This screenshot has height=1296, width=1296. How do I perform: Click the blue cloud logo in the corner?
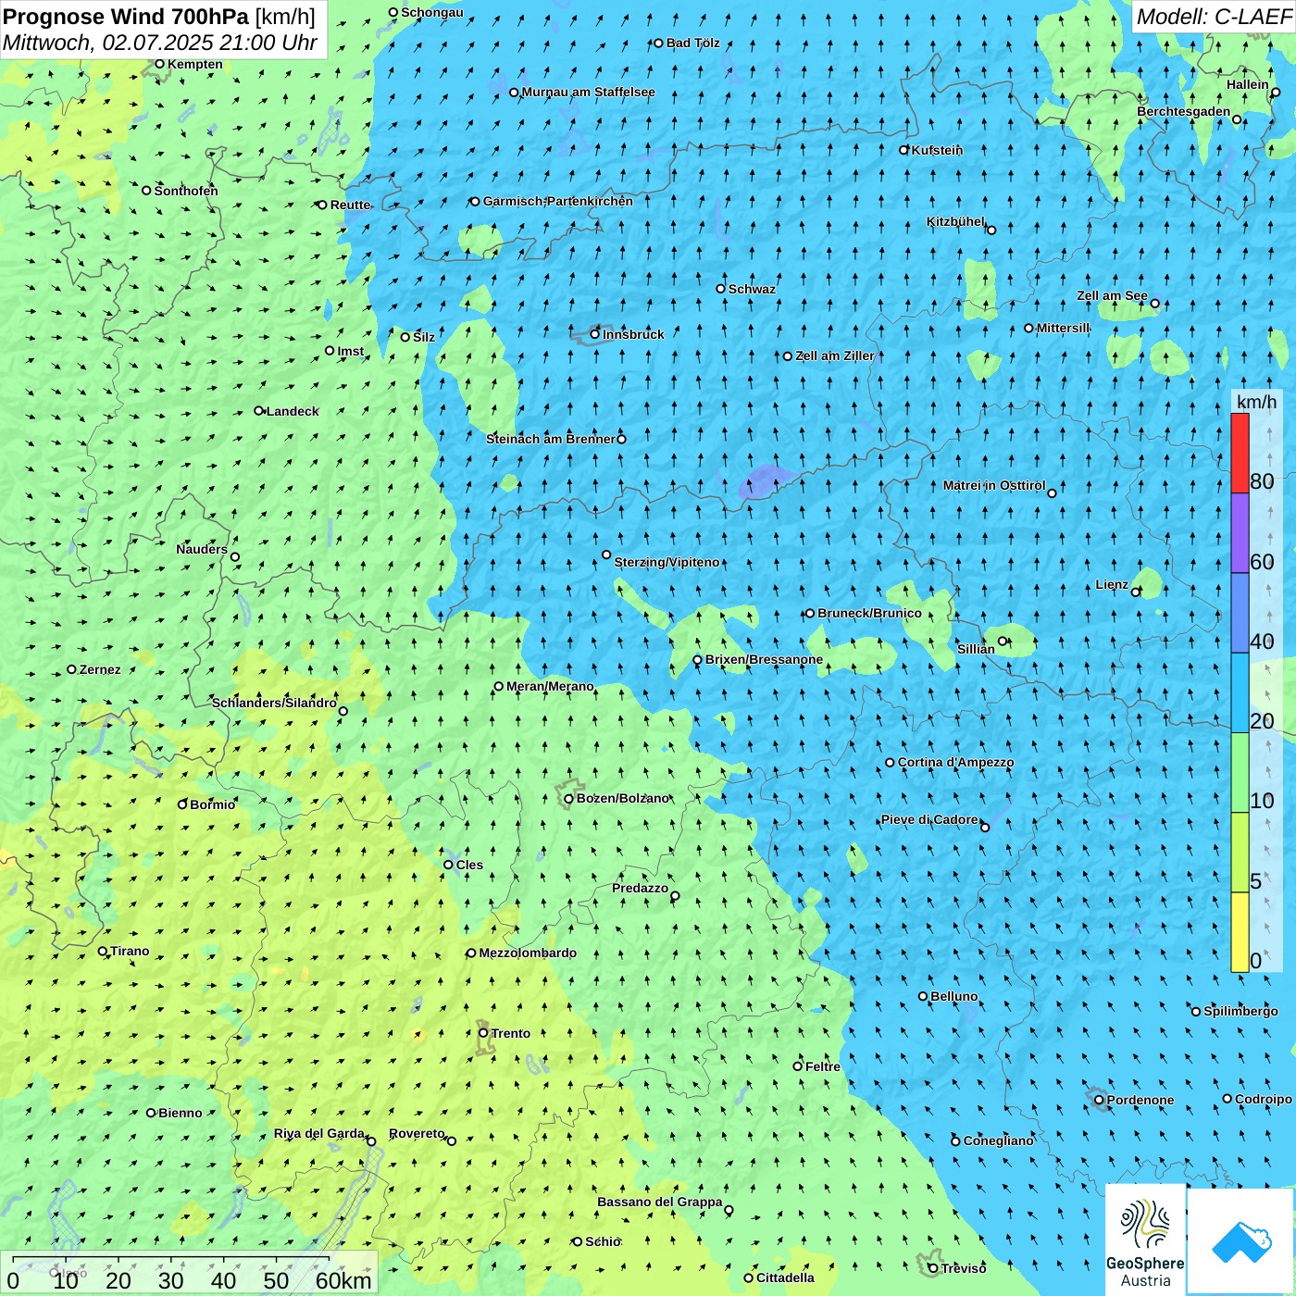pos(1240,1241)
